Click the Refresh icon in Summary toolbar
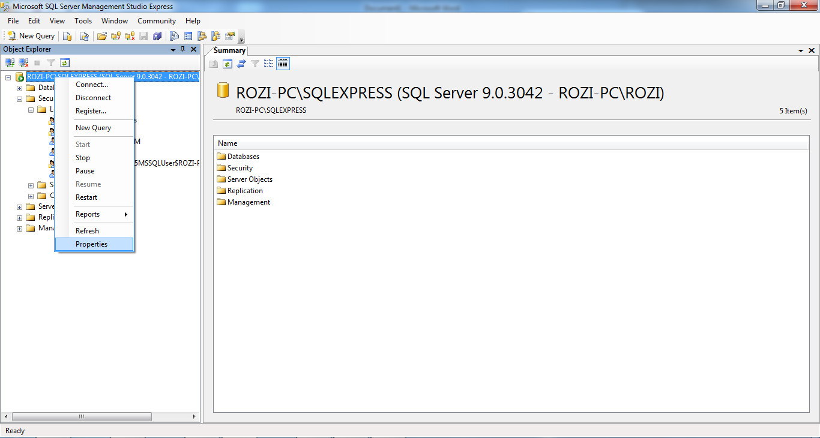Viewport: 820px width, 438px height. pyautogui.click(x=228, y=64)
